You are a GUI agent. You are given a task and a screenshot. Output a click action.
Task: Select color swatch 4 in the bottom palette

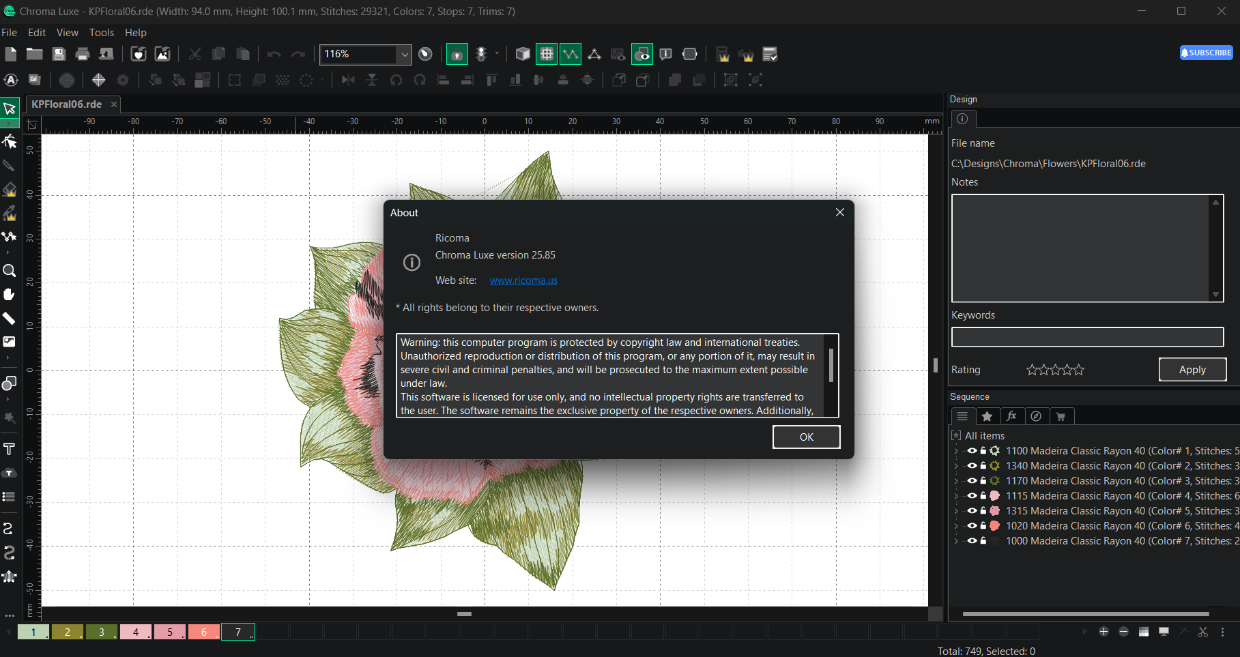[x=135, y=632]
